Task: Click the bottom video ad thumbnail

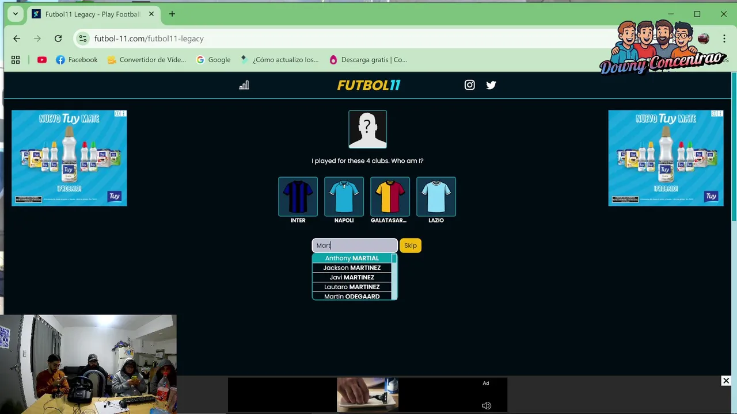Action: point(367,394)
